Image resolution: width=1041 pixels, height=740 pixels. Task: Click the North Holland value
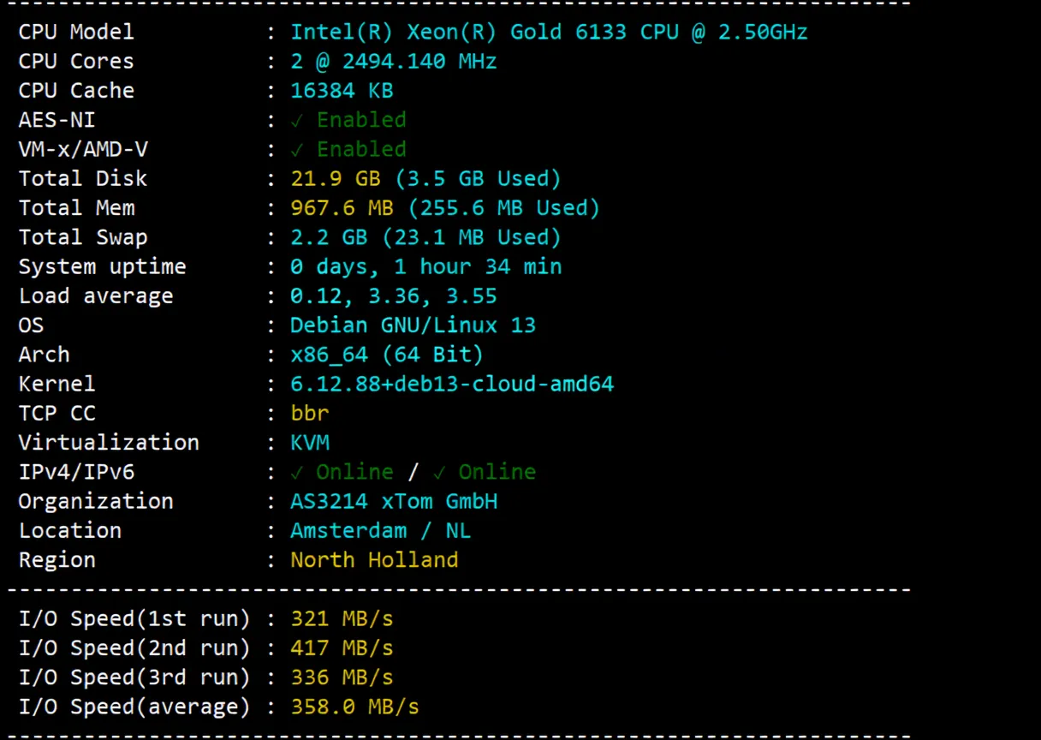tap(374, 560)
